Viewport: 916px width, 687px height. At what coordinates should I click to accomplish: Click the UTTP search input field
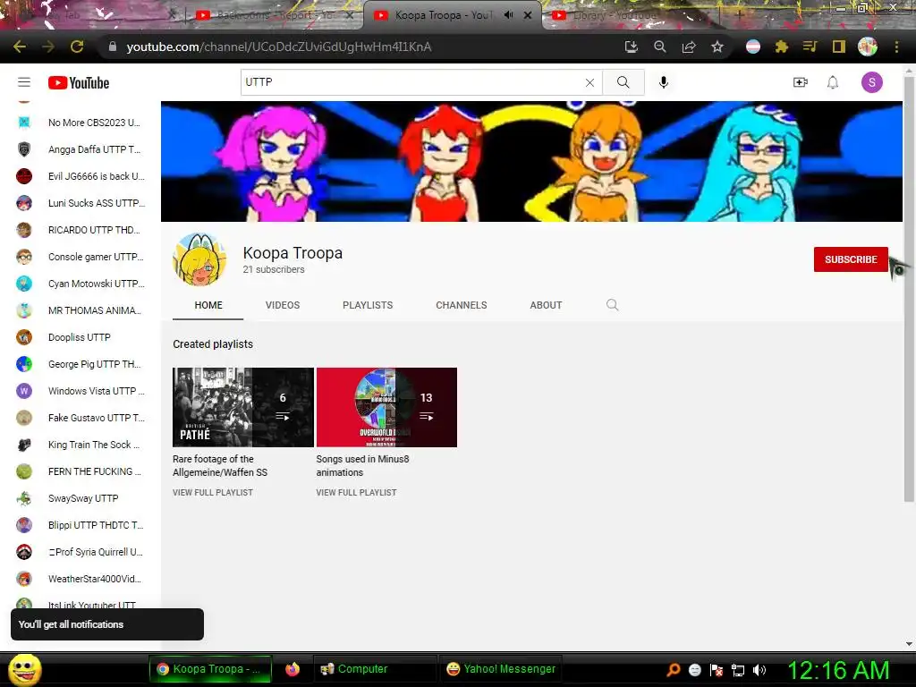click(x=411, y=82)
